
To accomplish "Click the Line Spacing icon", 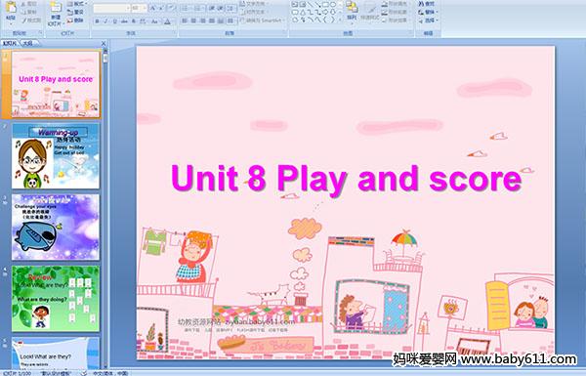I will pos(230,8).
